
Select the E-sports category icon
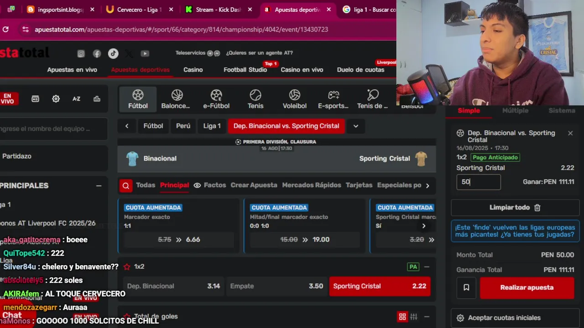tap(333, 99)
